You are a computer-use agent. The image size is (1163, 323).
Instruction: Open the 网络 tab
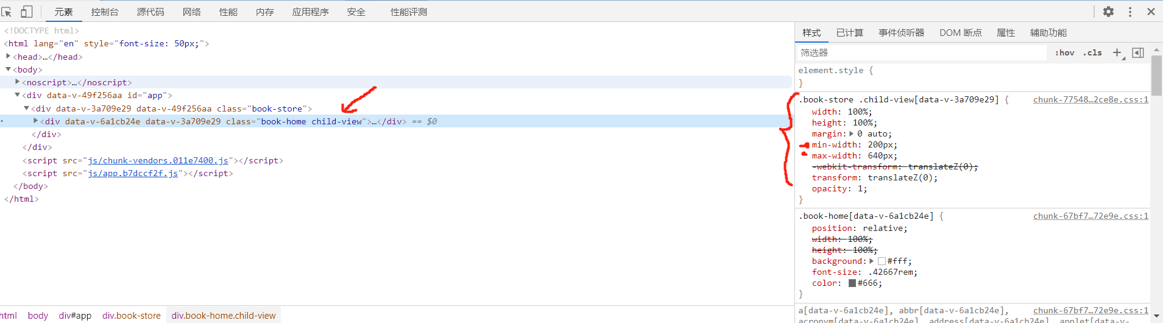point(191,12)
